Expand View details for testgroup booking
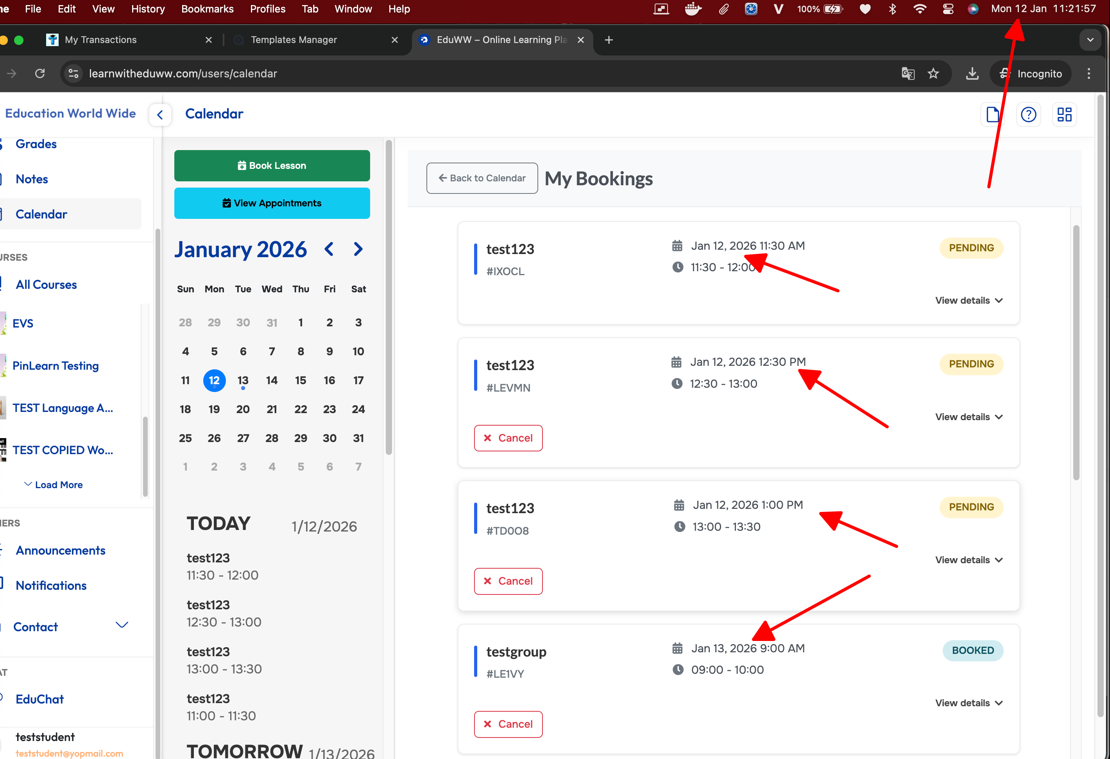 (969, 703)
